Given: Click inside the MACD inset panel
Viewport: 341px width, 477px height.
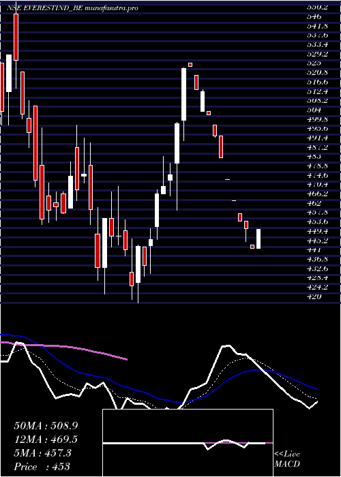Looking at the screenshot, I should click(x=188, y=443).
